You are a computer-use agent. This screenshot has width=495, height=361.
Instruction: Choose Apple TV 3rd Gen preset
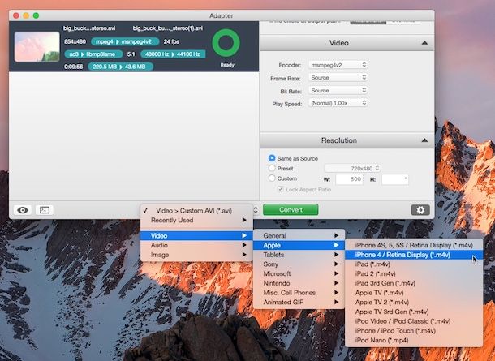pyautogui.click(x=392, y=311)
